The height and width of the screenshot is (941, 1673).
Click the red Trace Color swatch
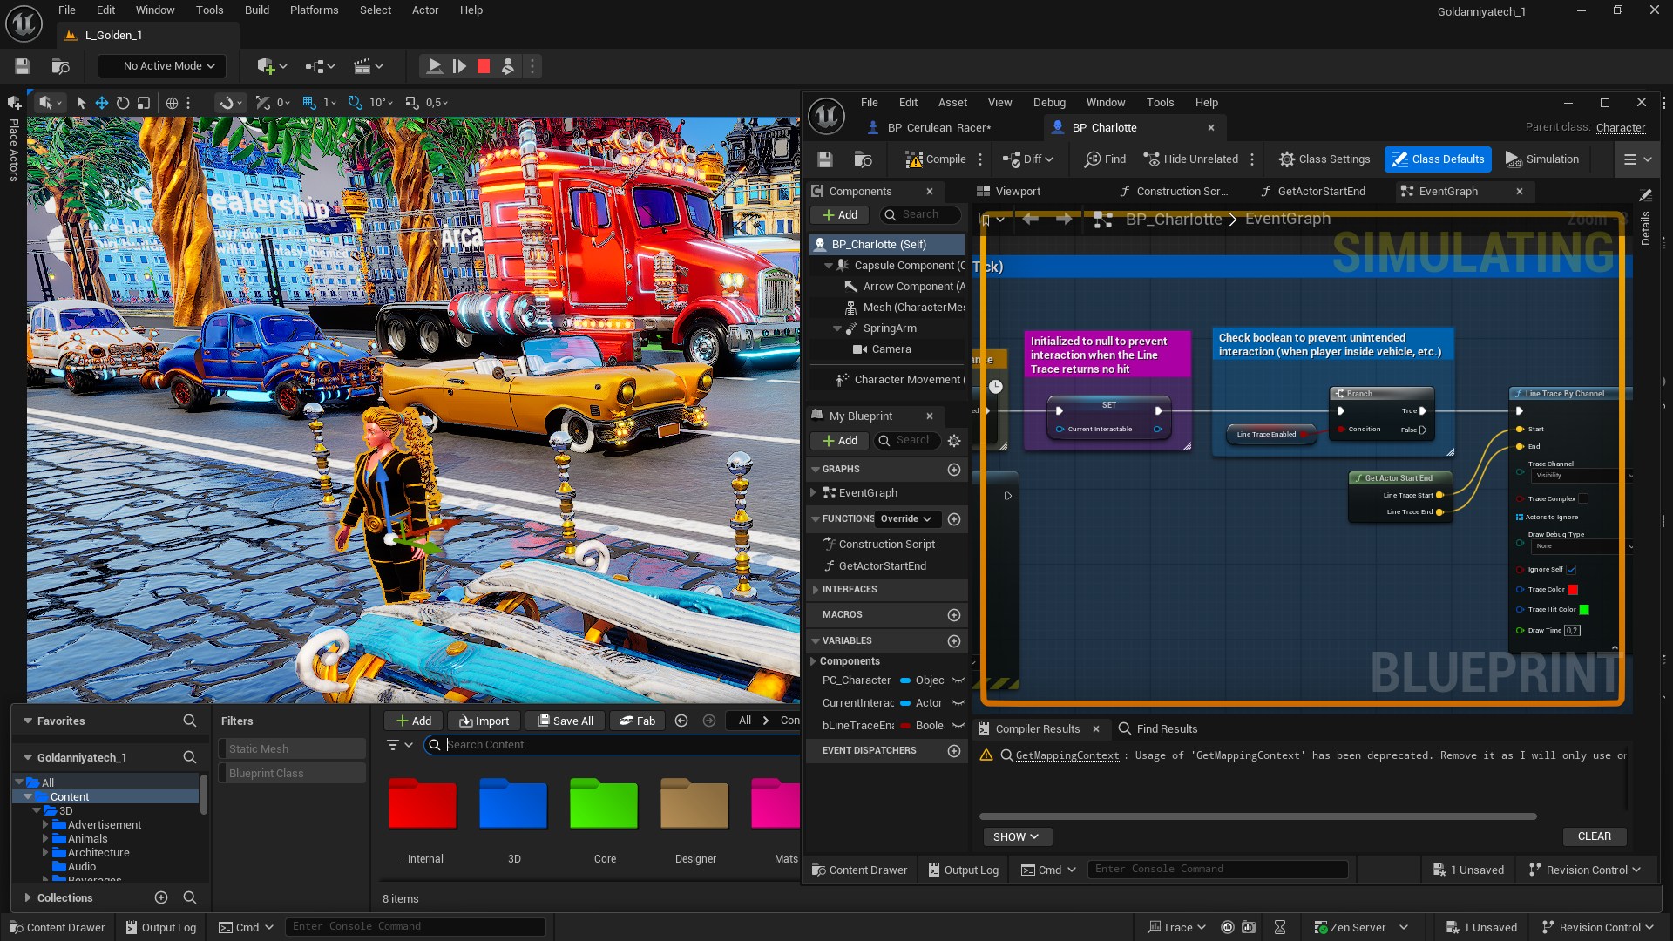tap(1571, 589)
